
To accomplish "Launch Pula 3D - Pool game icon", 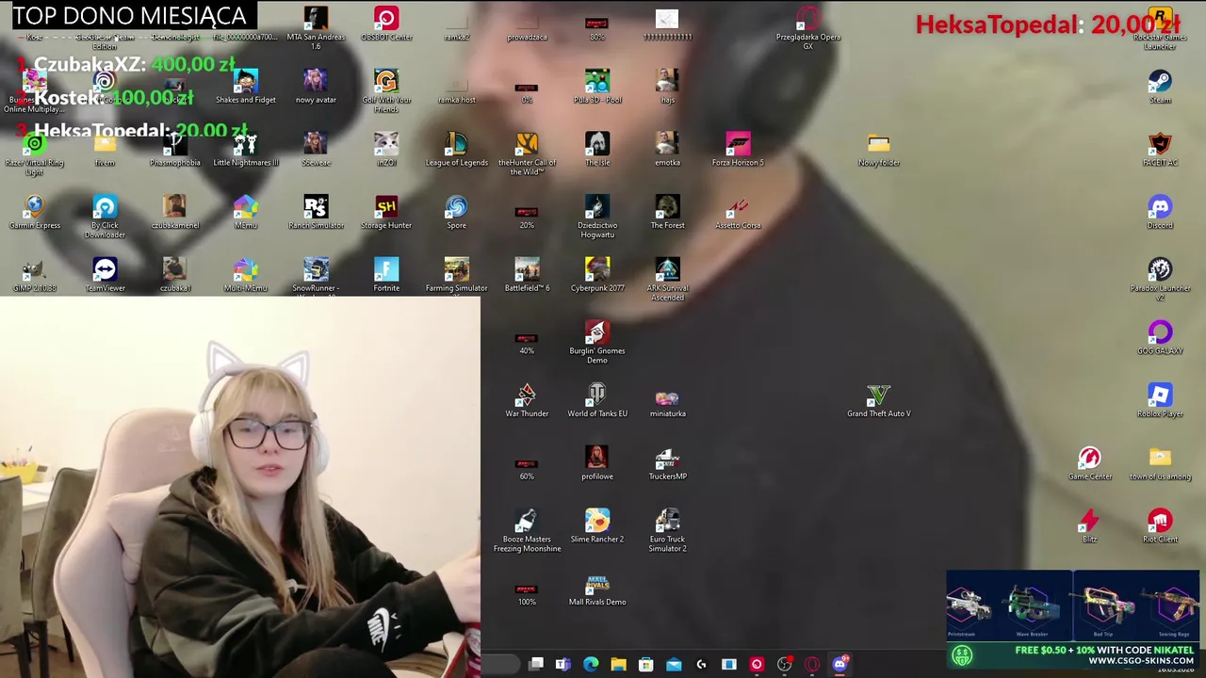I will tap(597, 87).
